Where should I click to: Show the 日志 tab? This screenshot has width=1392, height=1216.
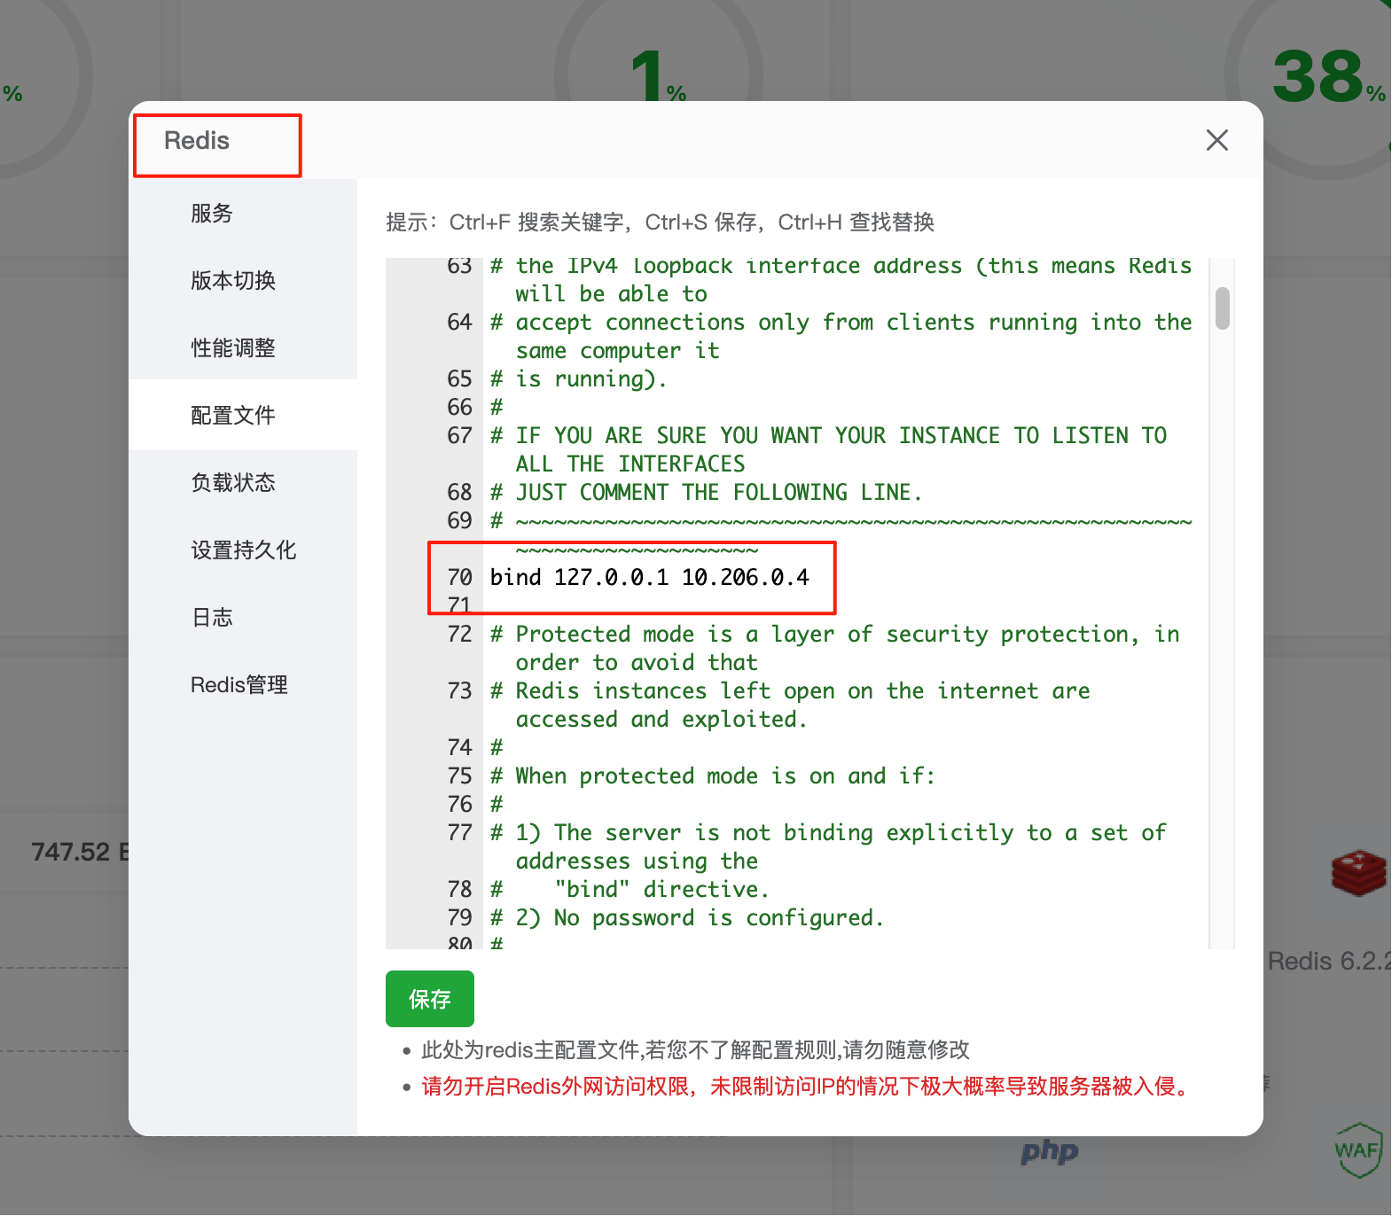coord(212,618)
